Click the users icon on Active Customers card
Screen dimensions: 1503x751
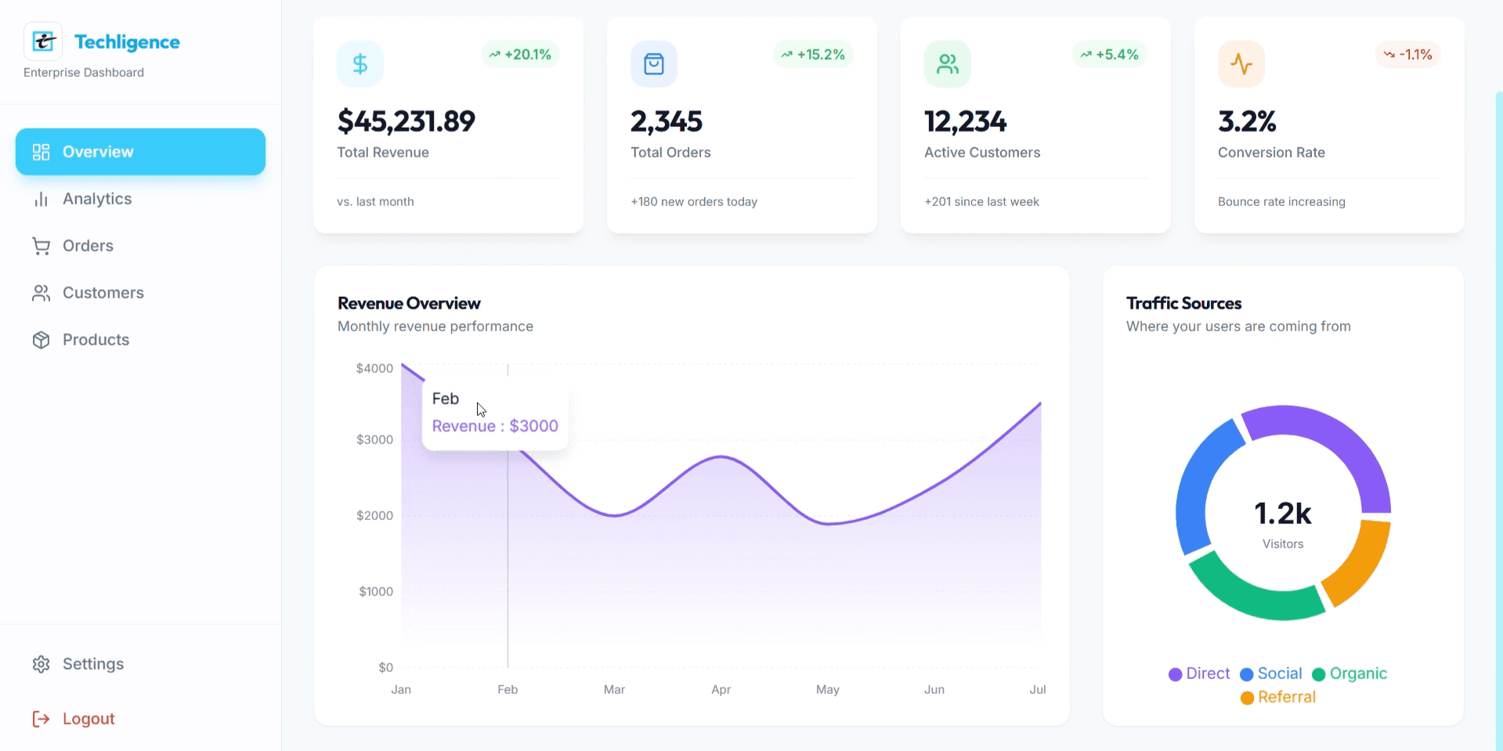tap(947, 63)
